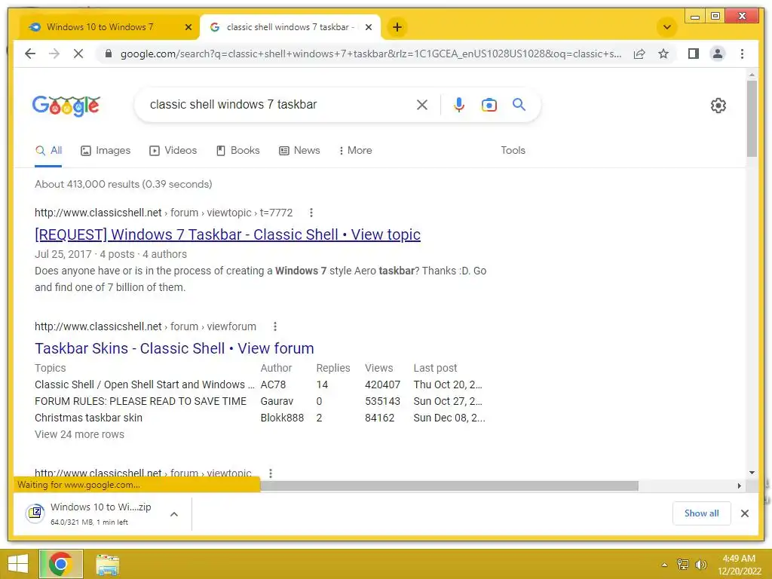772x579 pixels.
Task: Close the classic shell search tab
Action: point(368,27)
